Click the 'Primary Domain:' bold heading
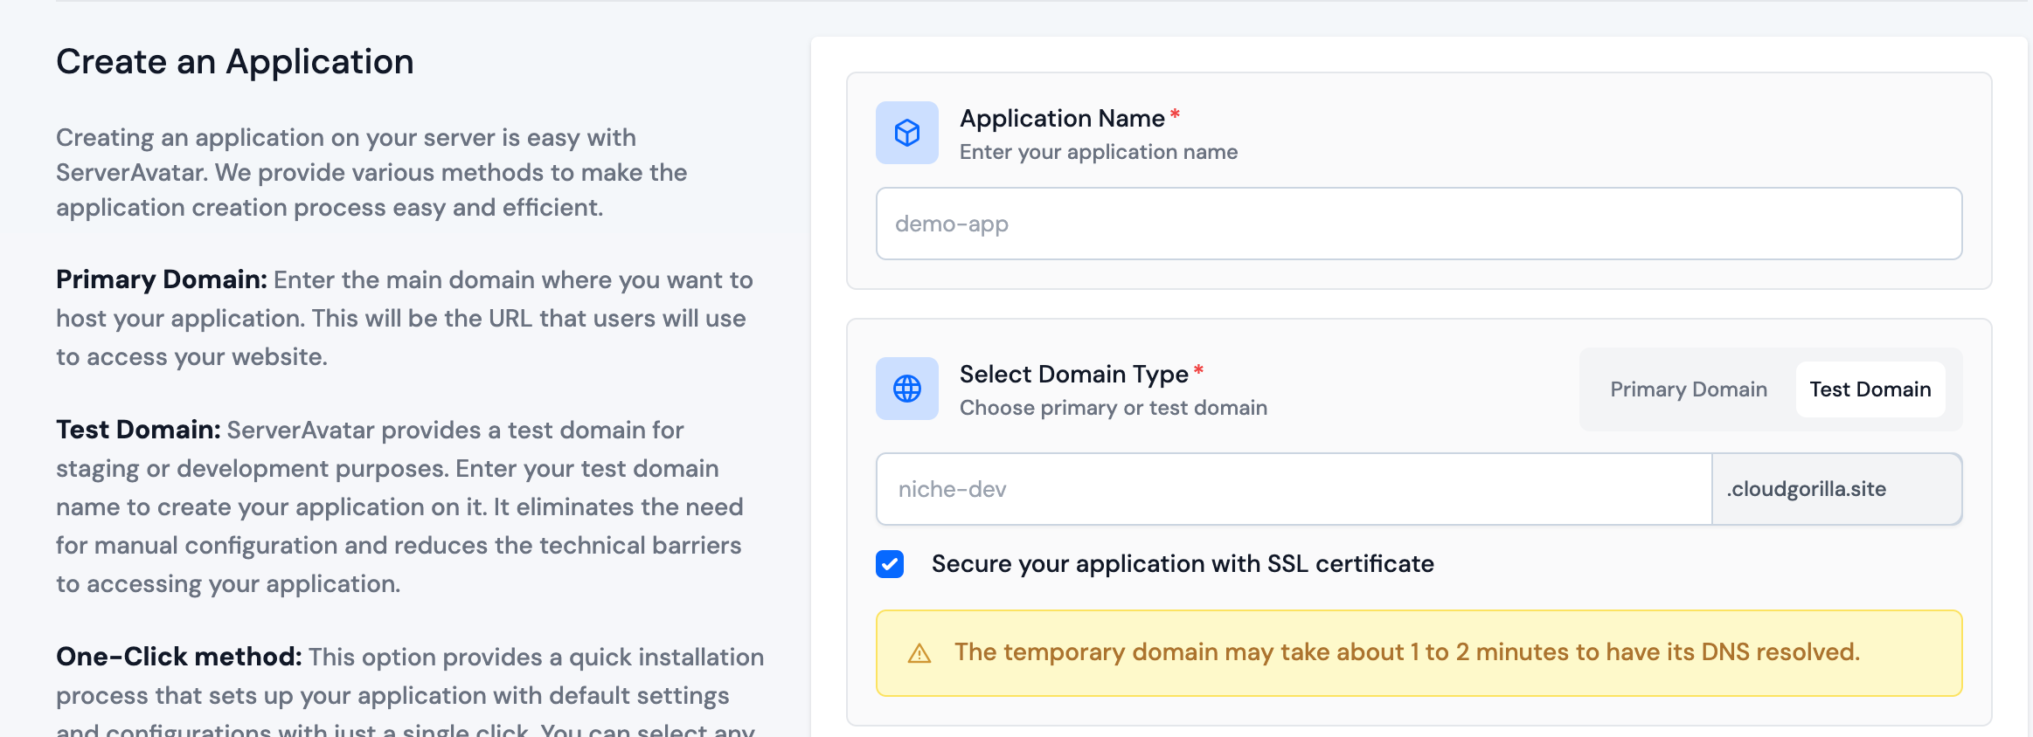2033x737 pixels. (x=162, y=279)
